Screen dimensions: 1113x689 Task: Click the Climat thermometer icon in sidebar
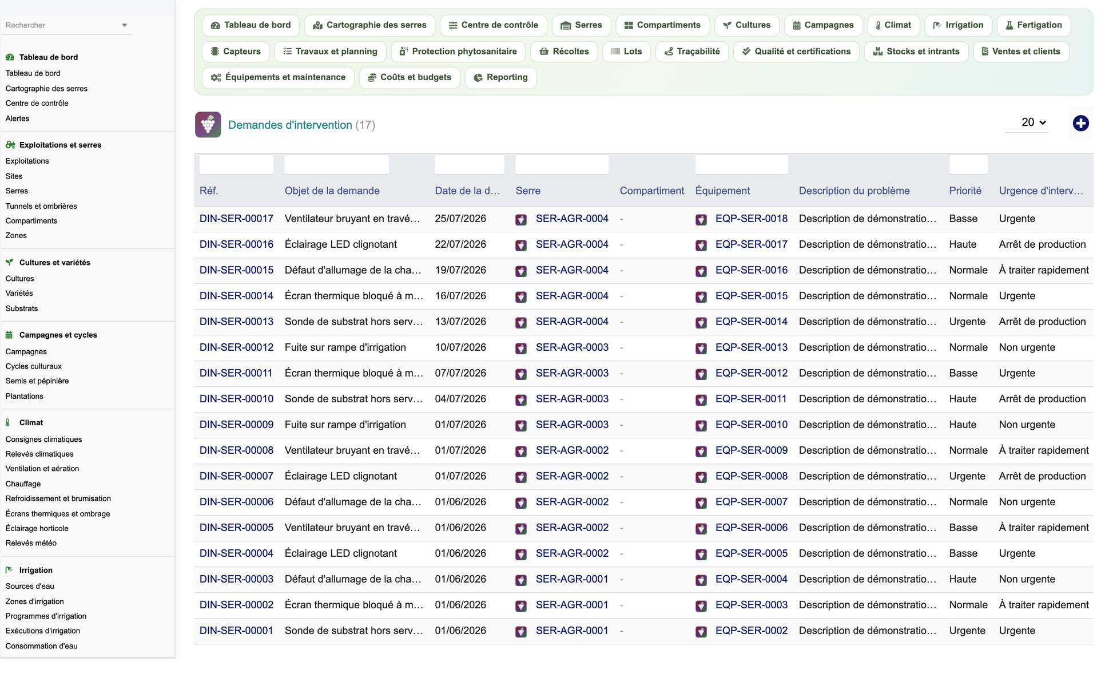click(8, 422)
